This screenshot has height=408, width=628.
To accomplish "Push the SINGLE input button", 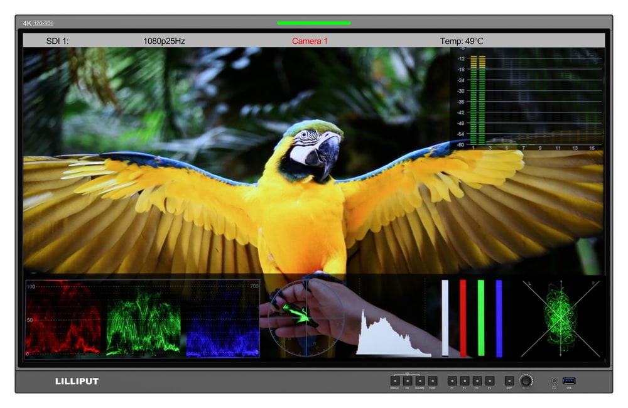I will point(394,381).
